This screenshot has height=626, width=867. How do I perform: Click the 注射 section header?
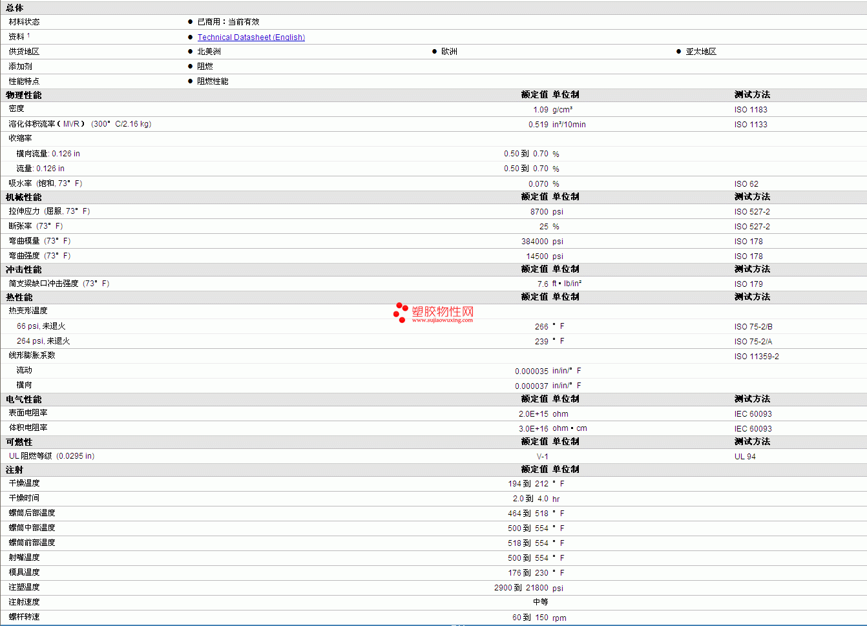tap(15, 470)
